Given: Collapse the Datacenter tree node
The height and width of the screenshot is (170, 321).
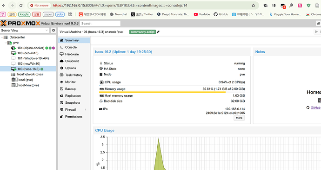Looking at the screenshot, I should tap(2, 38).
